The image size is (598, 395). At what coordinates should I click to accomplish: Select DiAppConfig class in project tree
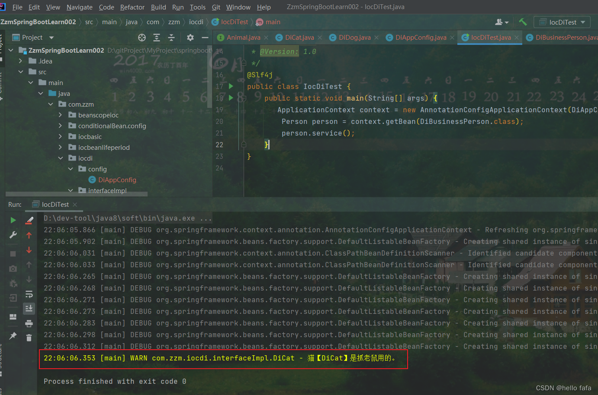coord(117,180)
